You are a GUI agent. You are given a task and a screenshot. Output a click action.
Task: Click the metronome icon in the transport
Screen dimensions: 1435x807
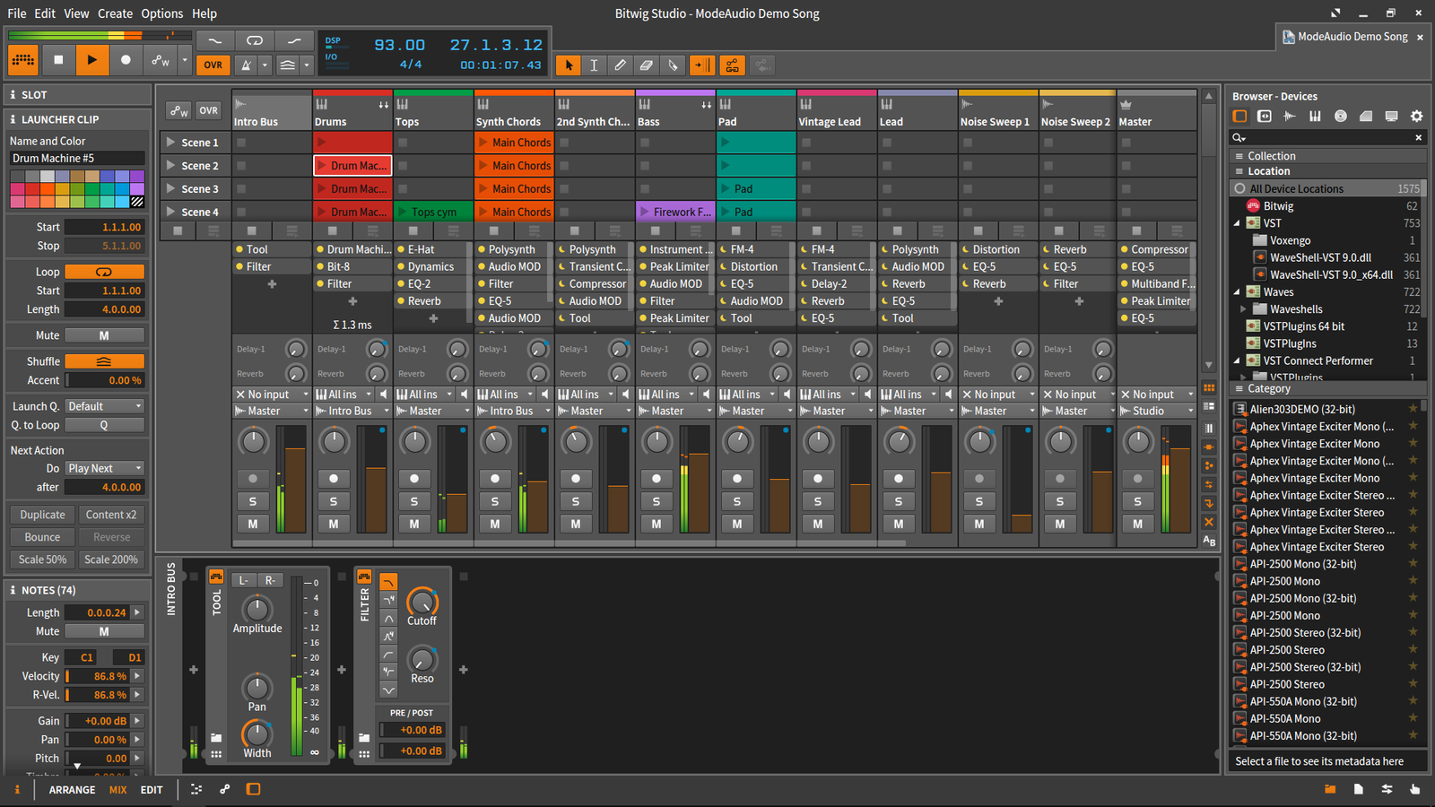coord(247,65)
